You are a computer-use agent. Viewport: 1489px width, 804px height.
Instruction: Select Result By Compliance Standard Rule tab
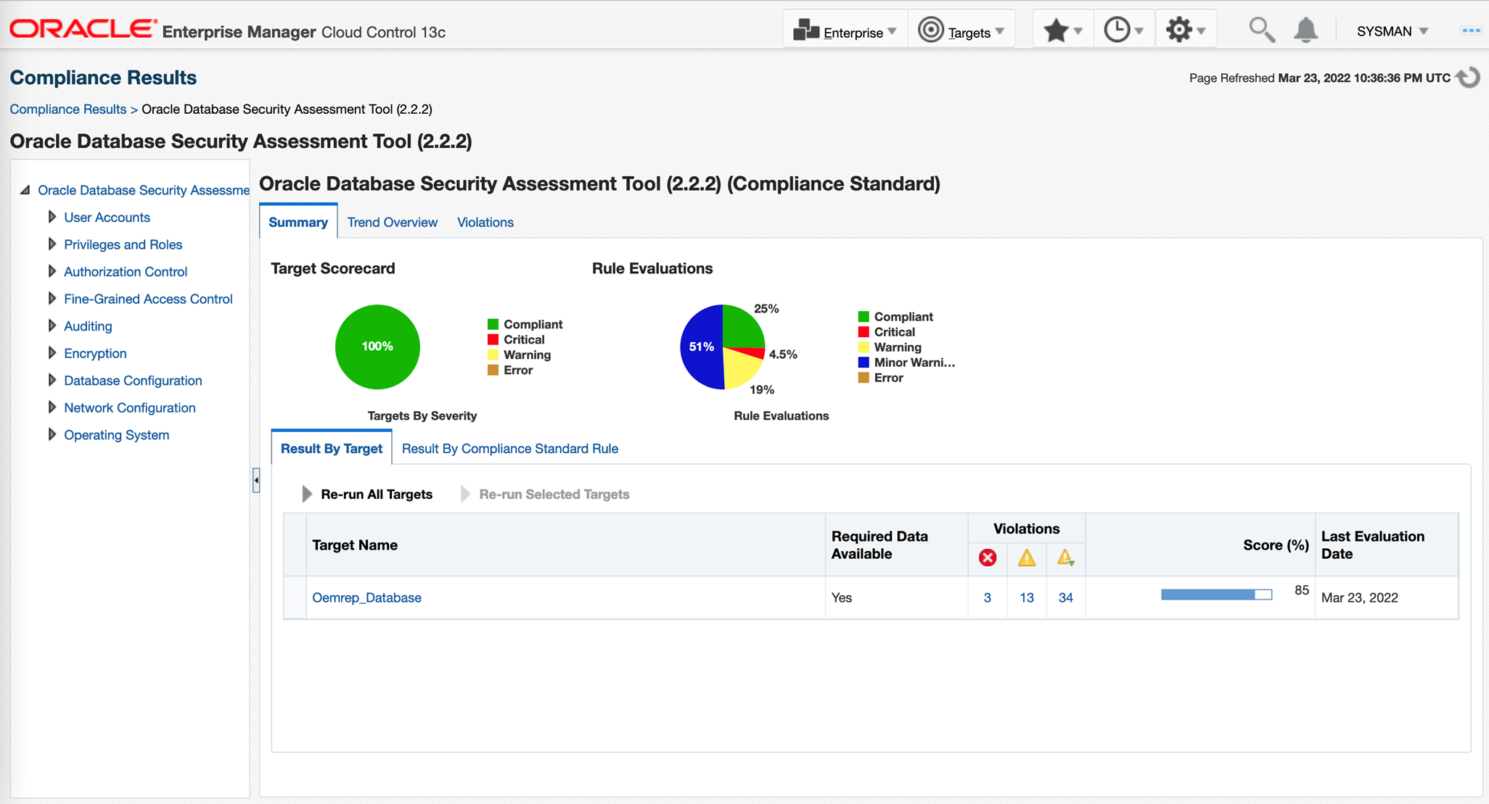coord(510,449)
